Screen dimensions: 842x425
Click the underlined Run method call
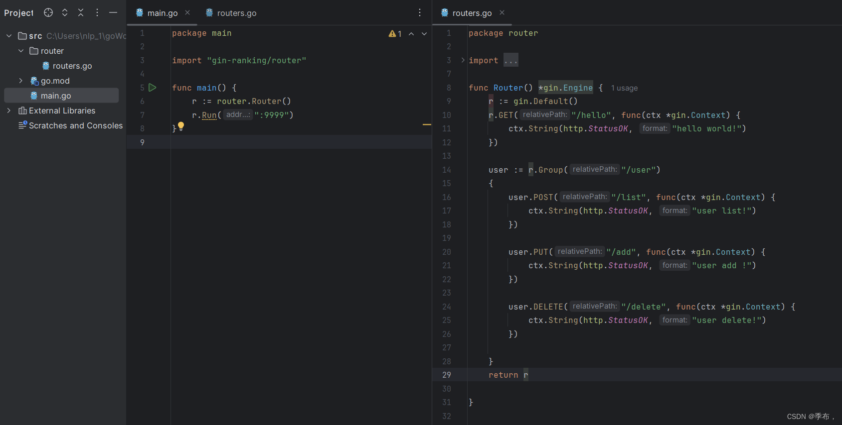(209, 115)
